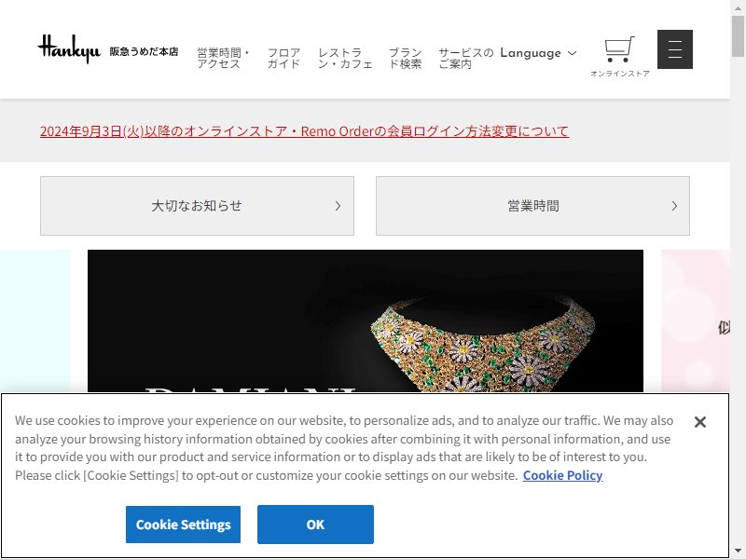Select レストラン・カフェ in the navigation
The height and width of the screenshot is (559, 746).
tap(345, 58)
